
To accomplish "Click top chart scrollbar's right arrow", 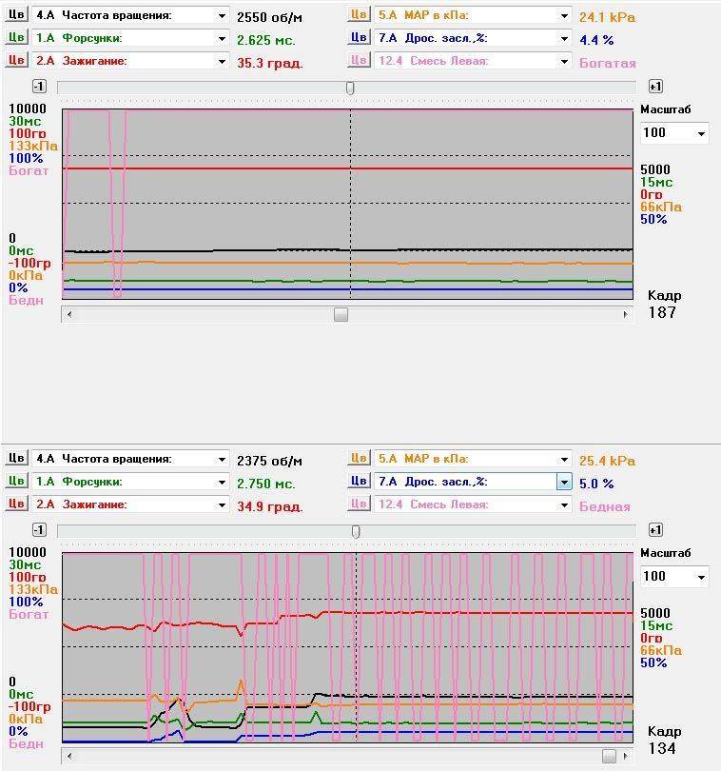I will tap(626, 314).
